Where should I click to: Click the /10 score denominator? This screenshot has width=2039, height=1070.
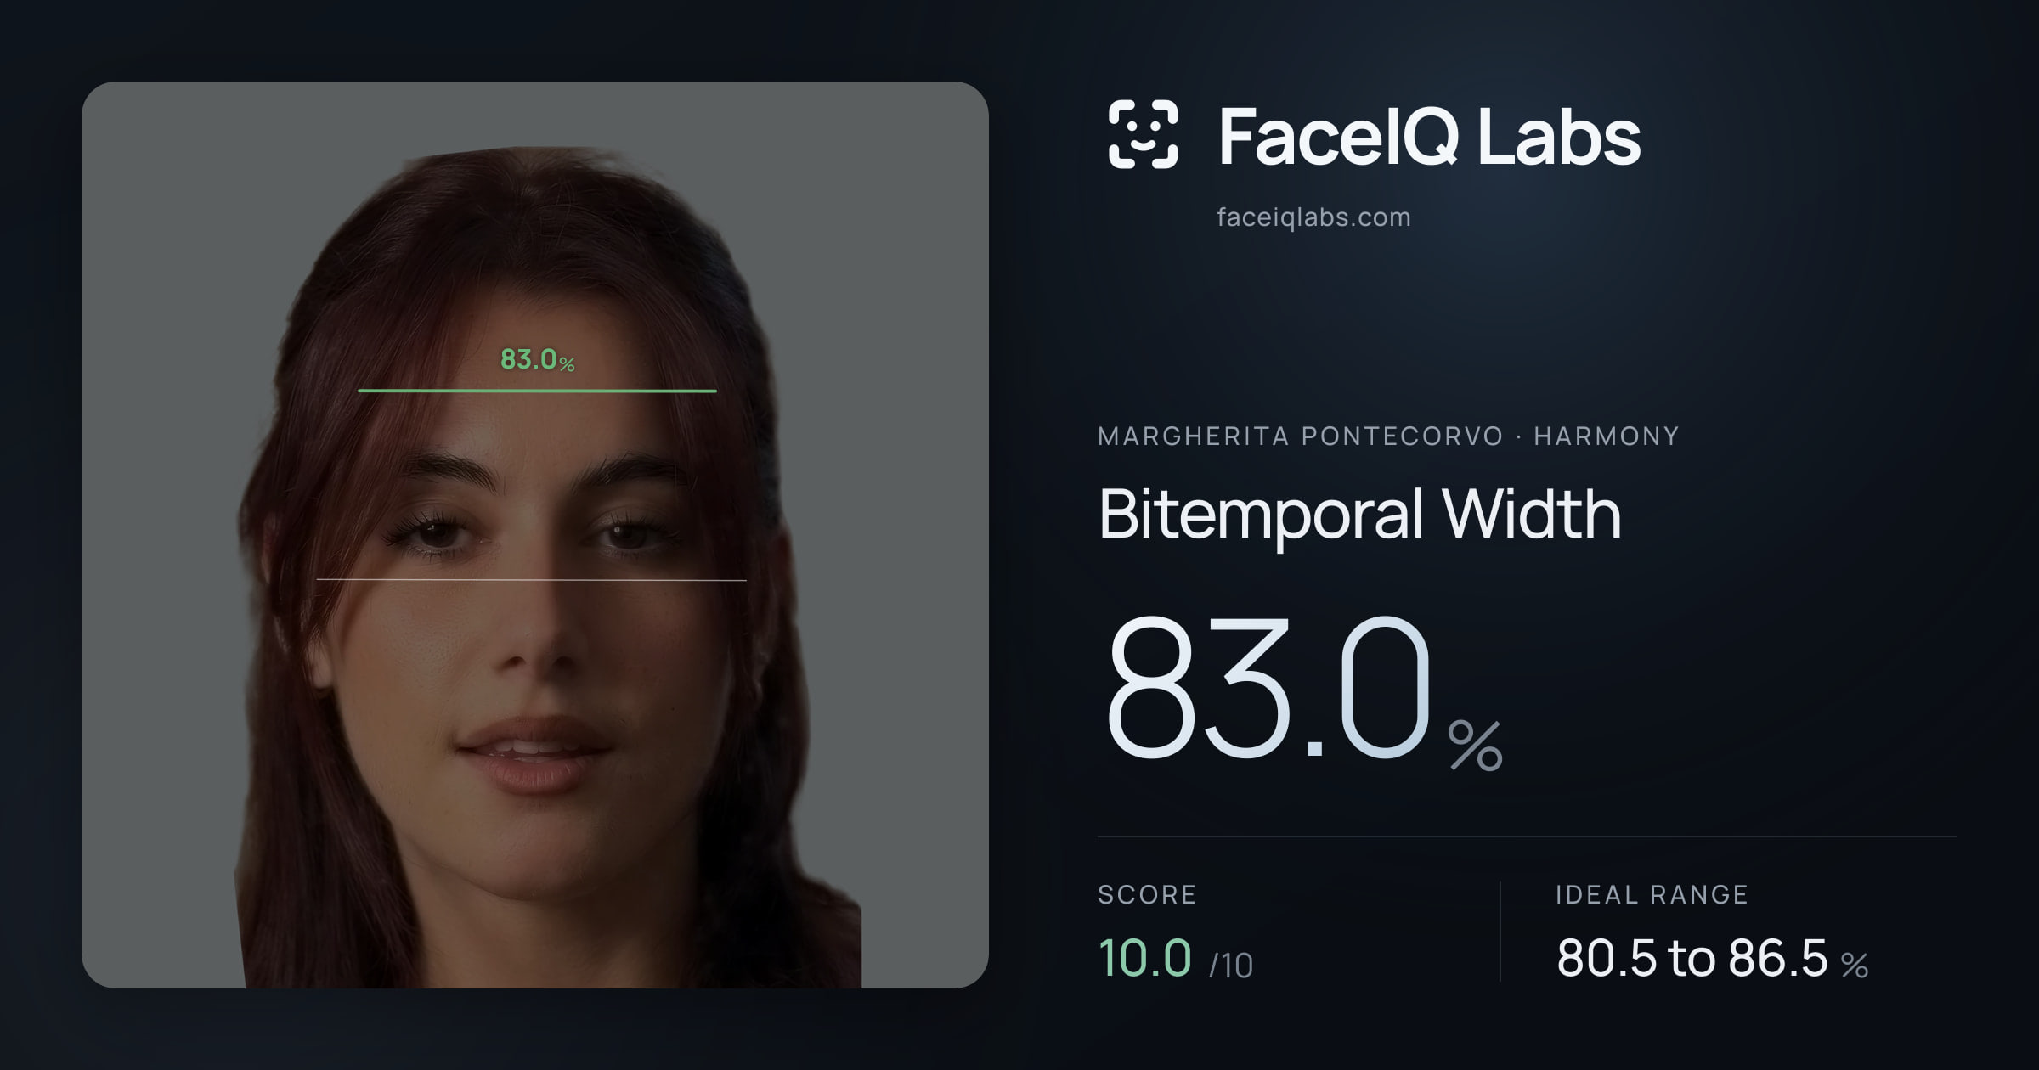pyautogui.click(x=1231, y=966)
